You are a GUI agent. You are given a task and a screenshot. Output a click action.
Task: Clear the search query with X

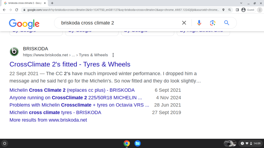pos(184,23)
